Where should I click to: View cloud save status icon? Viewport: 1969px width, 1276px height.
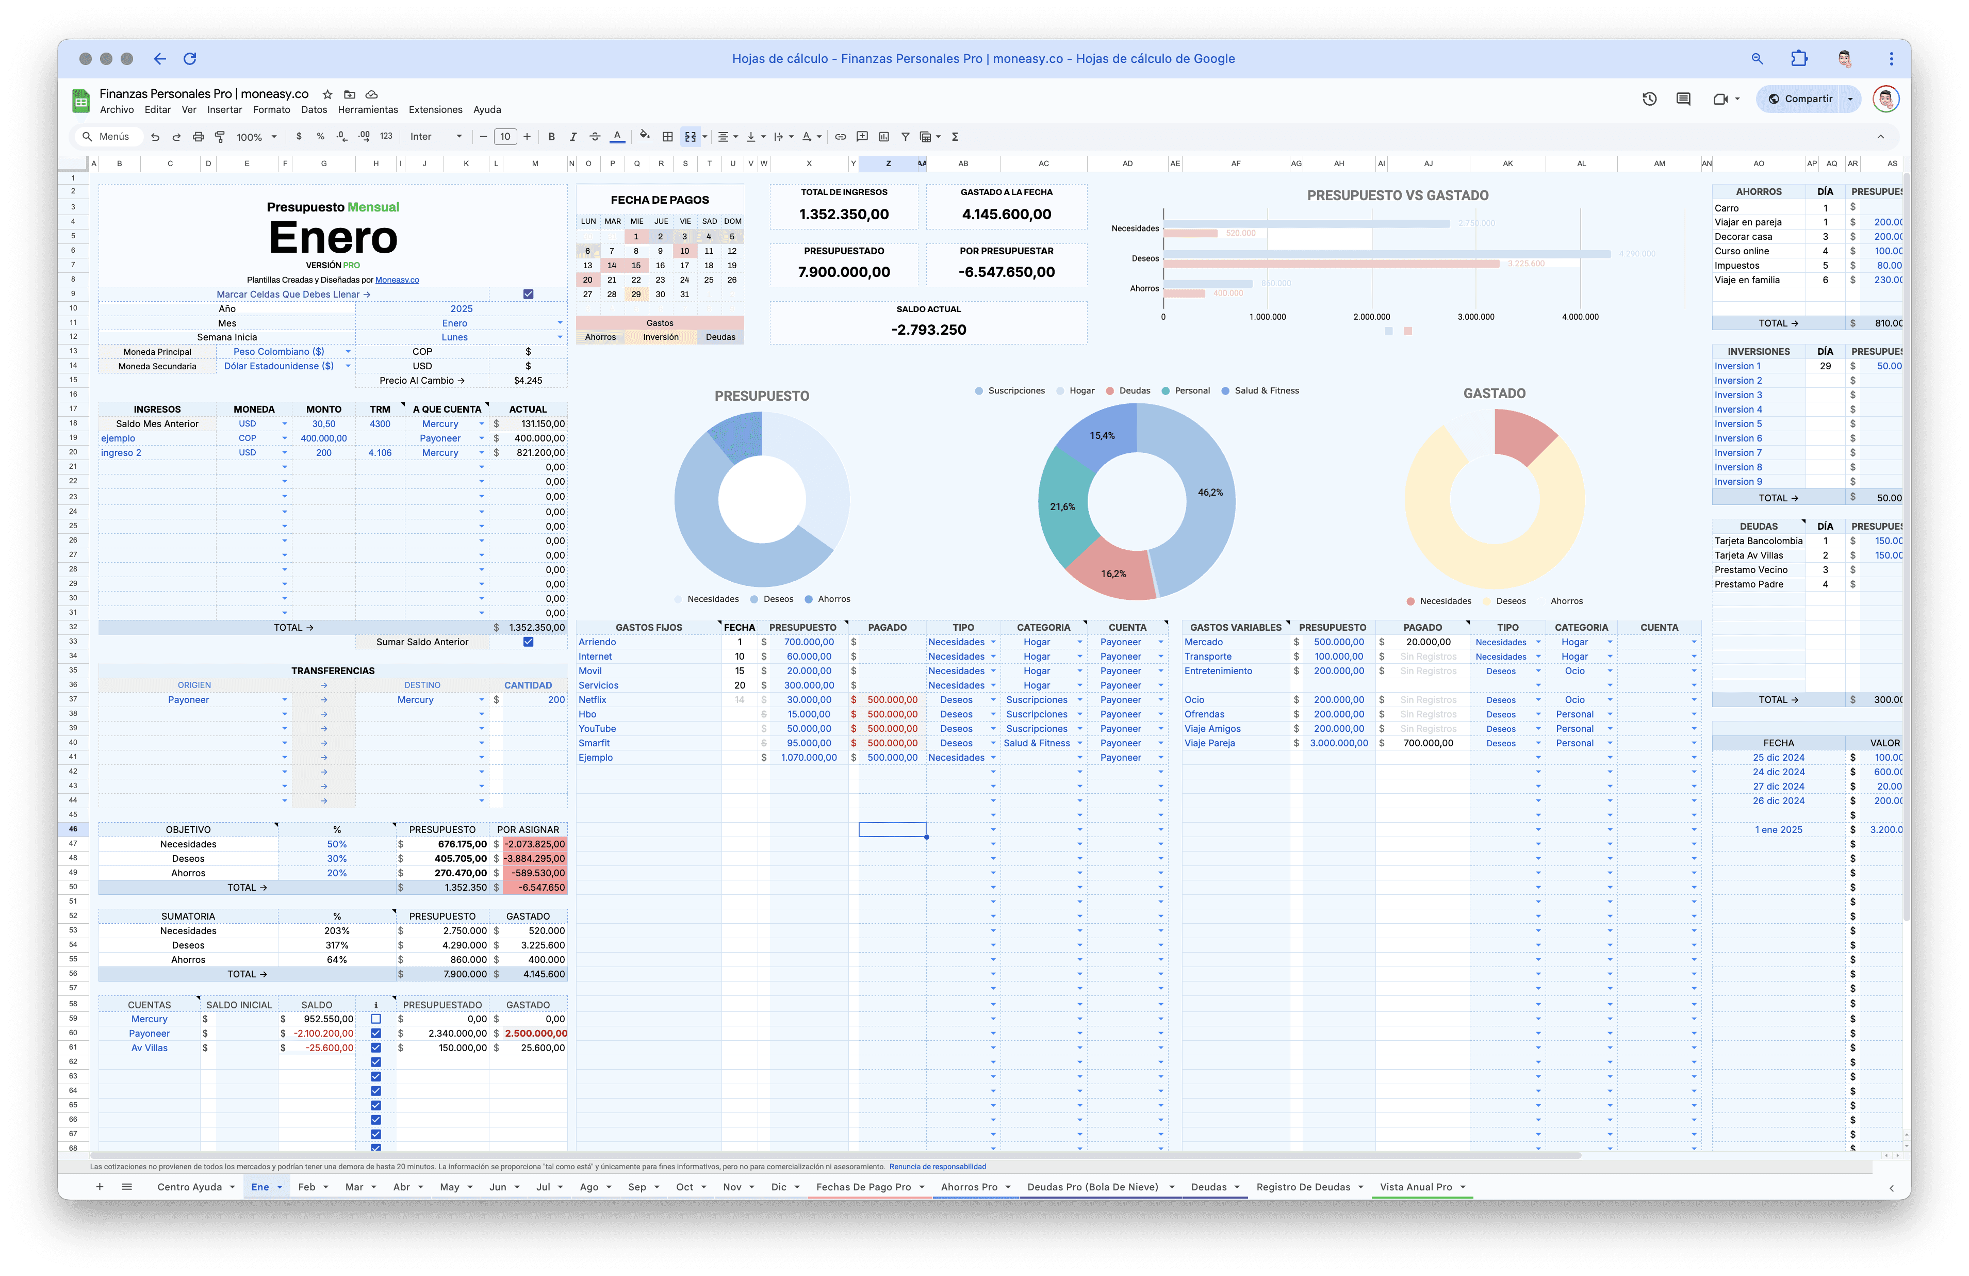372,94
